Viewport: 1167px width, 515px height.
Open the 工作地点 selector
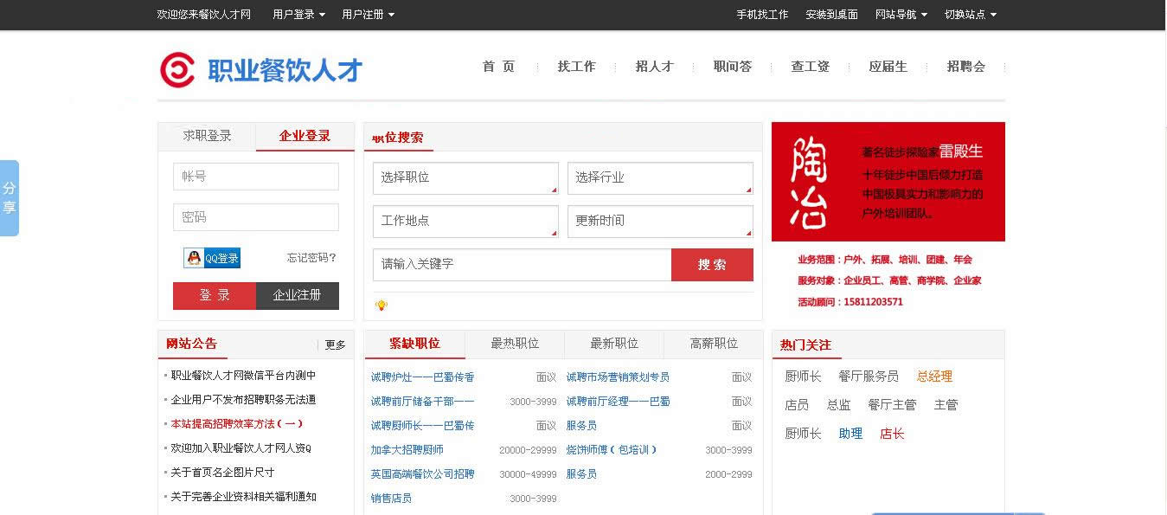point(465,221)
